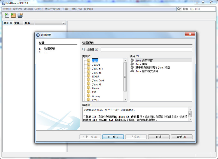Click category list scrollbar up arrow
Screen dimensions: 218x159
(125, 60)
